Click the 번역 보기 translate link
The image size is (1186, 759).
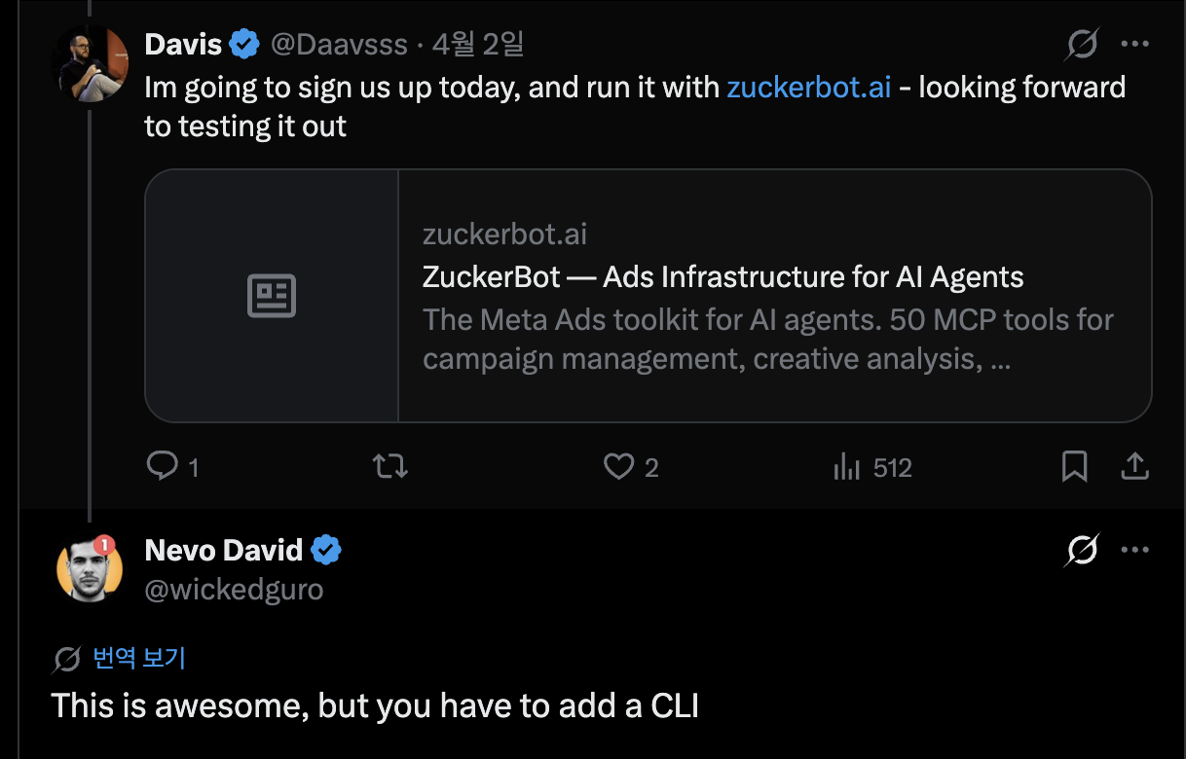[138, 659]
